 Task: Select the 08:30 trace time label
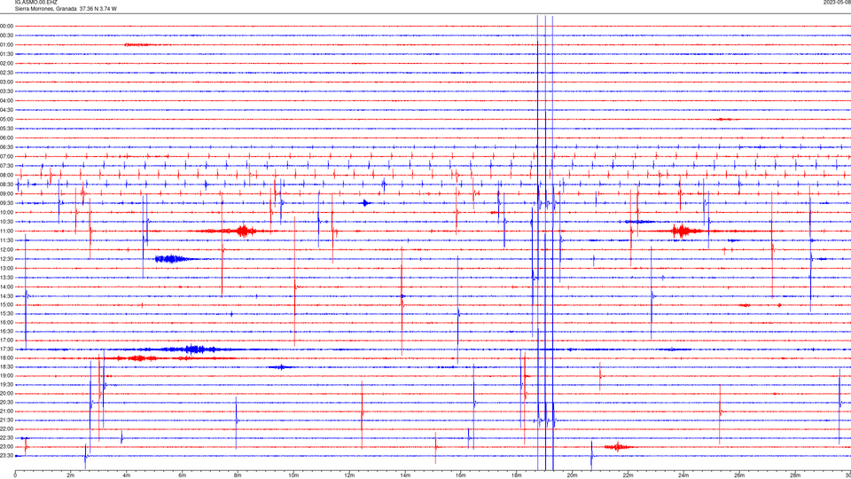(x=6, y=185)
